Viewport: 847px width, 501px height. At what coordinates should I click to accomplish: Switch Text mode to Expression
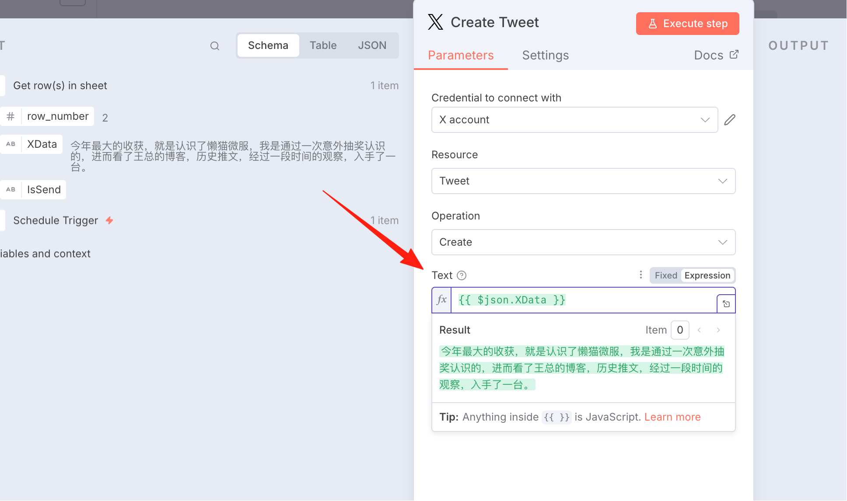[707, 275]
